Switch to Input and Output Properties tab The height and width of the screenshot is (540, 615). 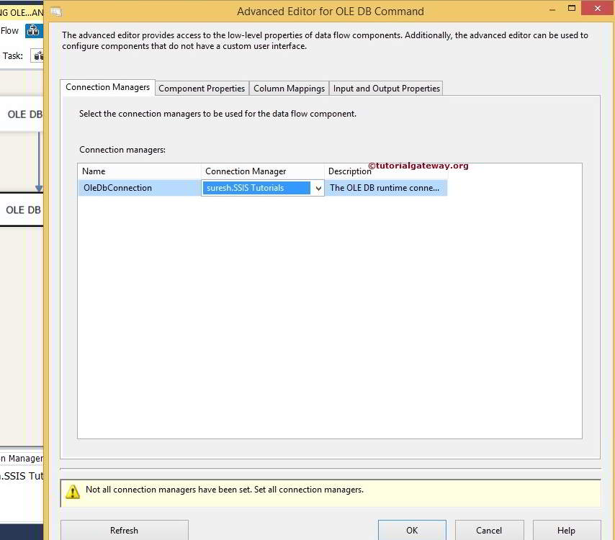point(386,88)
